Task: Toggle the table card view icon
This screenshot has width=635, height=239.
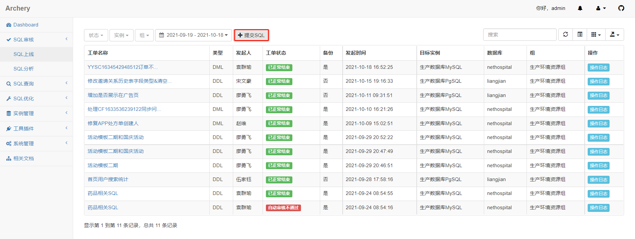Action: click(580, 35)
